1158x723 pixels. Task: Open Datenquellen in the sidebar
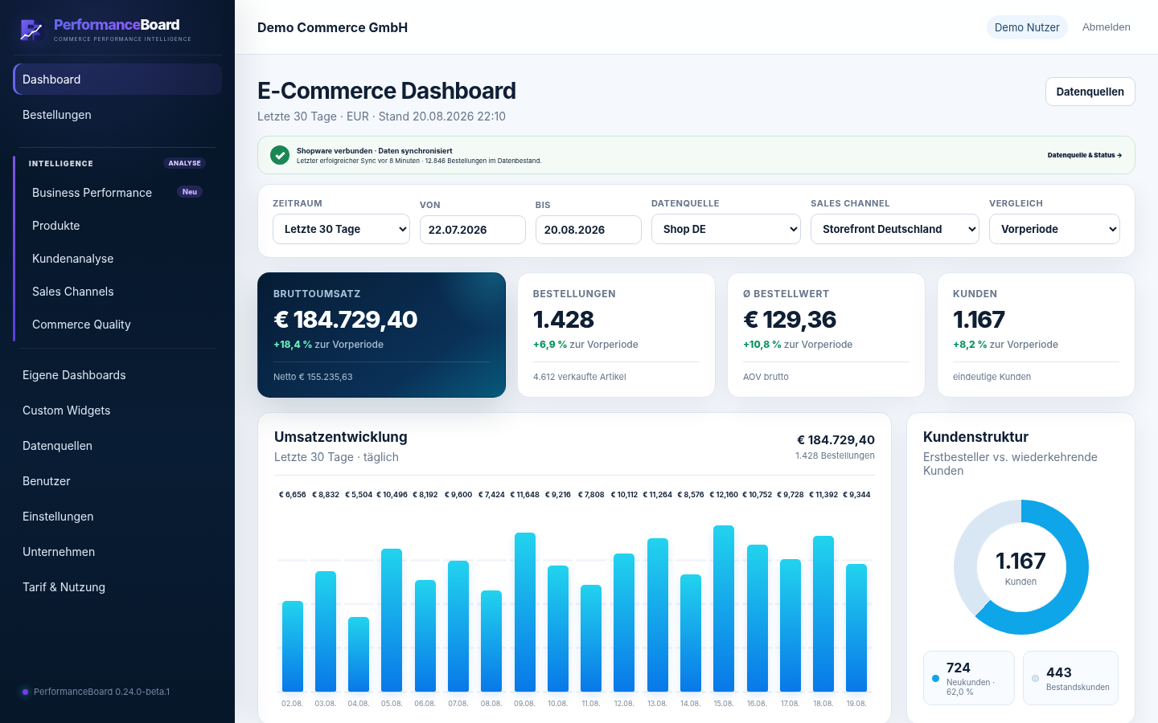(x=117, y=446)
